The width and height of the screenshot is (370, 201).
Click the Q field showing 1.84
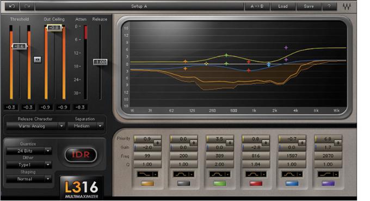click(x=256, y=164)
